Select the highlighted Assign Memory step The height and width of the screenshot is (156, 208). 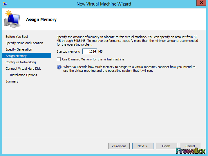tap(16, 56)
